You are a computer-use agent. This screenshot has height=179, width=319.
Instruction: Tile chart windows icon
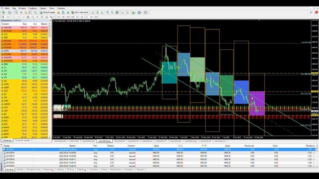click(117, 12)
